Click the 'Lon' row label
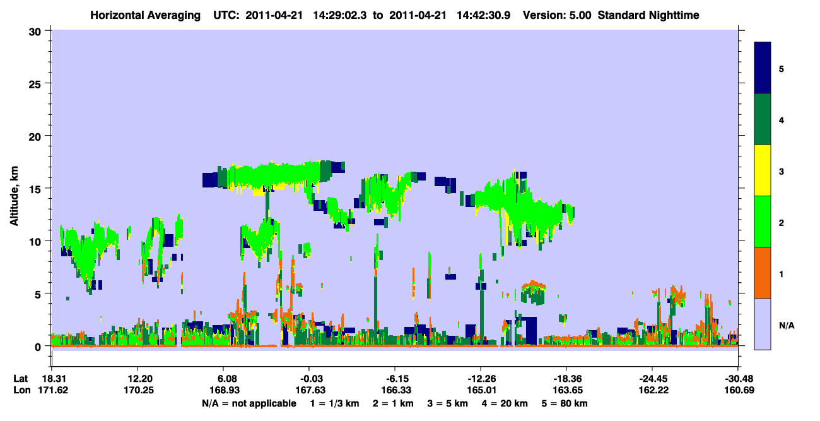 click(x=21, y=390)
